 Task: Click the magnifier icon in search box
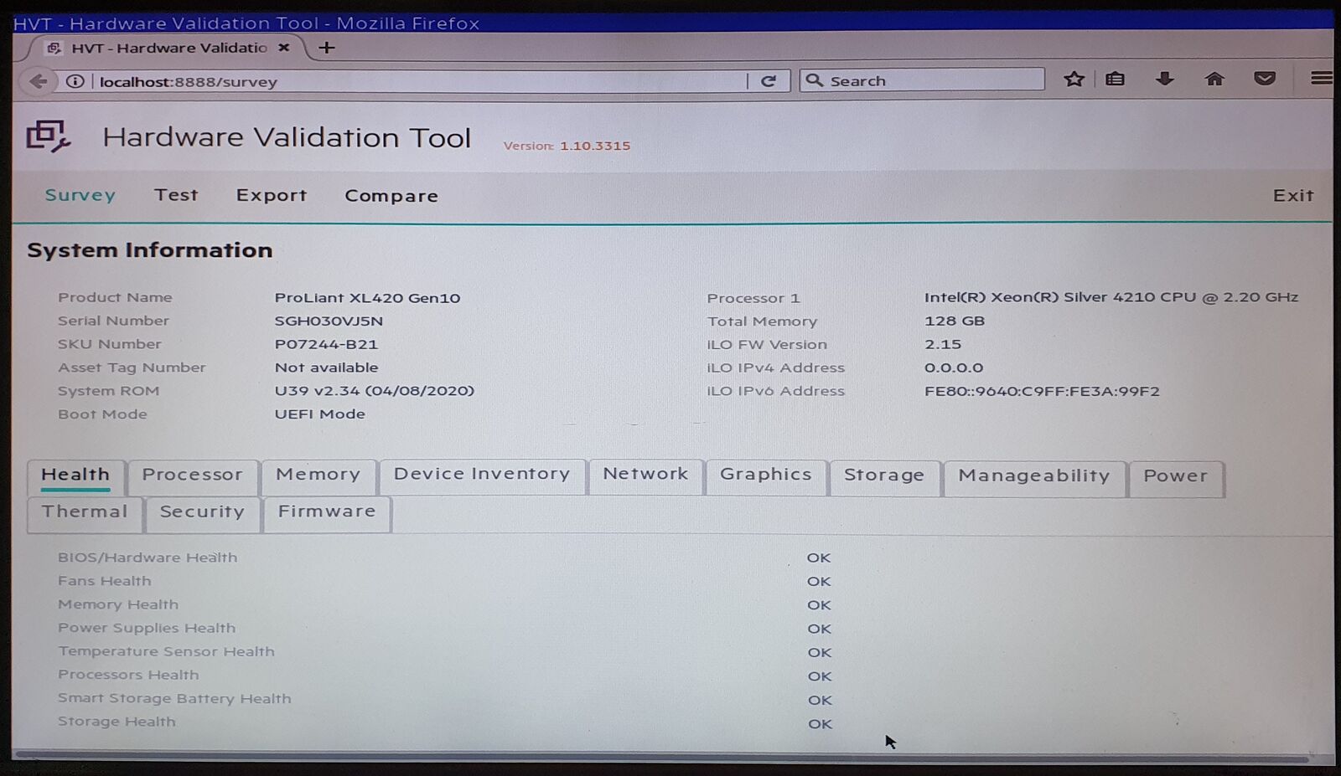pyautogui.click(x=814, y=80)
